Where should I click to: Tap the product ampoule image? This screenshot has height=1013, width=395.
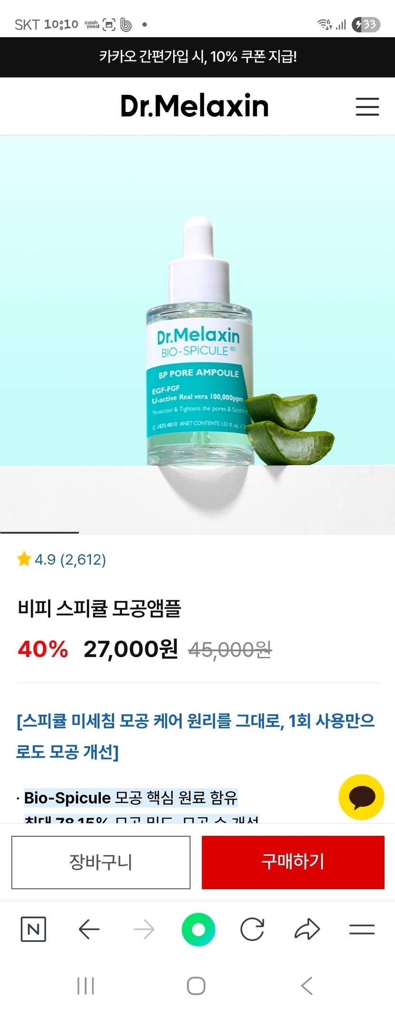[x=197, y=334]
